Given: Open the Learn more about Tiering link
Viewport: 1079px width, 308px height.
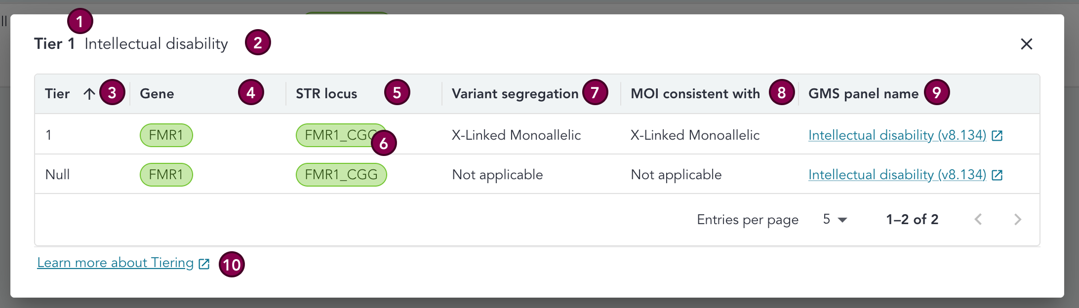Looking at the screenshot, I should point(115,263).
